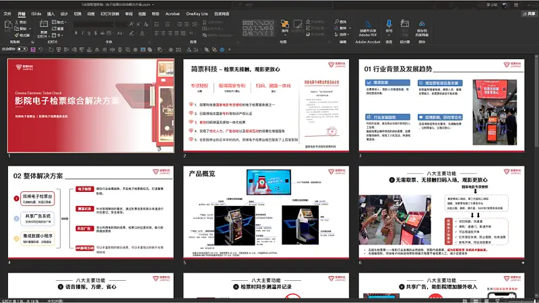This screenshot has height=303, width=539.
Task: Toggle the AutoSave switch
Action: [x=22, y=49]
